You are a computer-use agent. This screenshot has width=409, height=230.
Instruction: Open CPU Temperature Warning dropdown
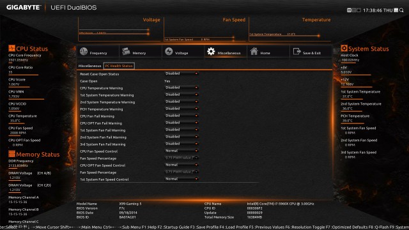(181, 88)
